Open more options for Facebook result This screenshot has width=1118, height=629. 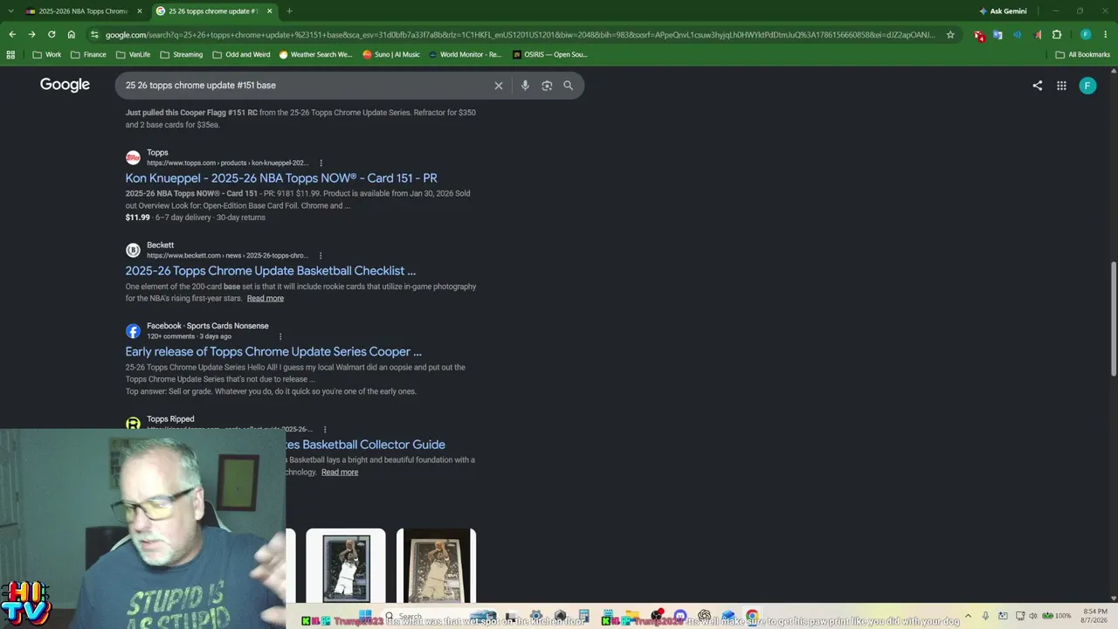pos(280,336)
